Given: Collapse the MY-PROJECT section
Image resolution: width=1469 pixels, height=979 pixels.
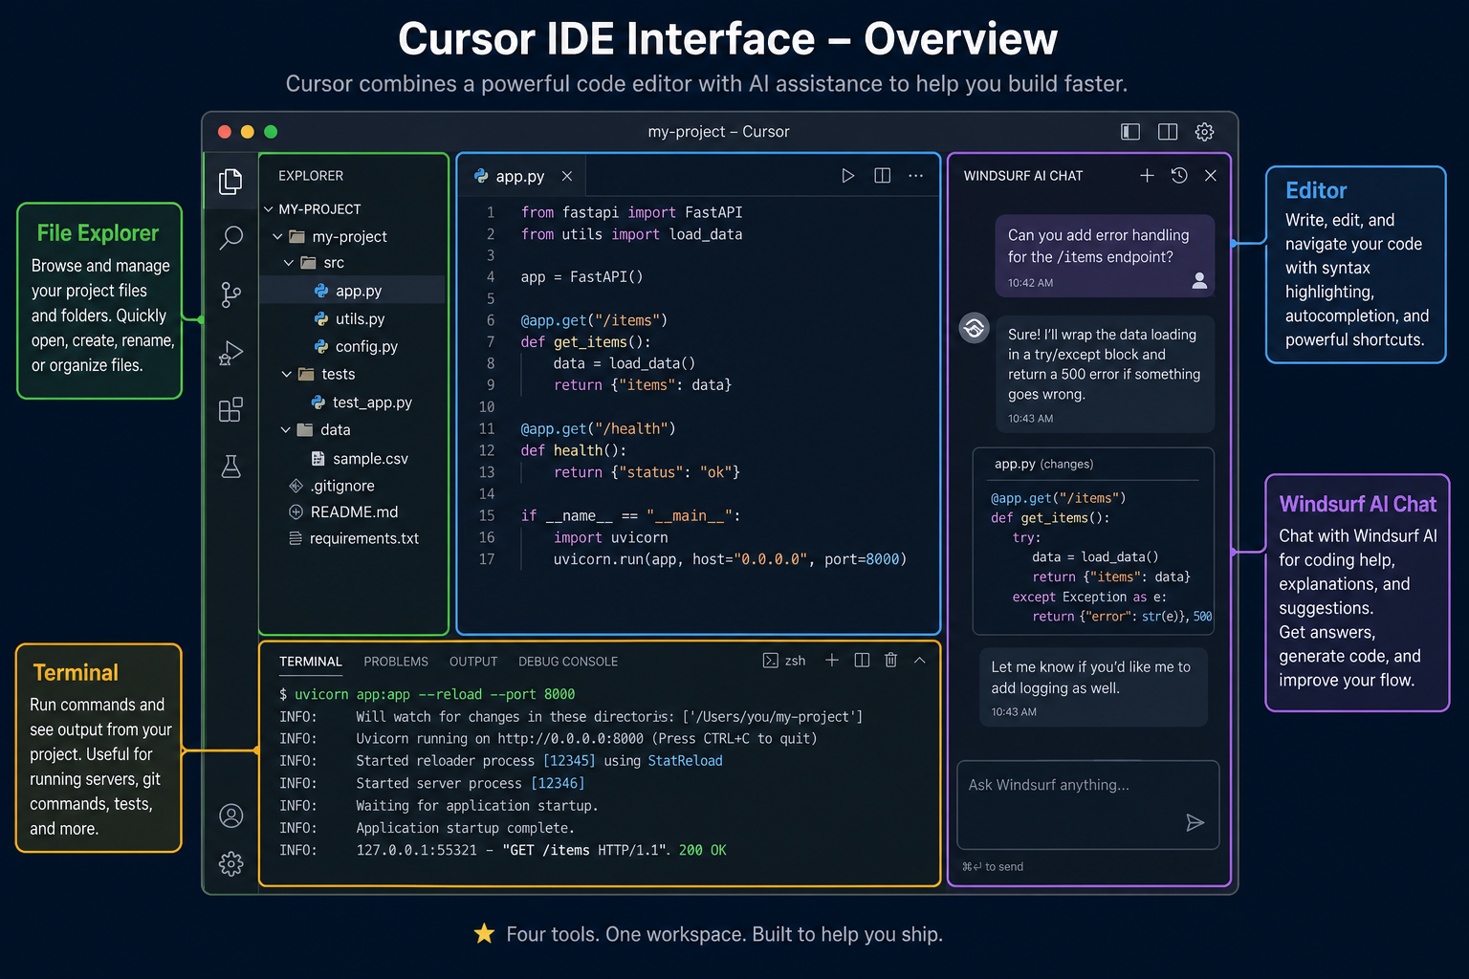Looking at the screenshot, I should tap(269, 209).
